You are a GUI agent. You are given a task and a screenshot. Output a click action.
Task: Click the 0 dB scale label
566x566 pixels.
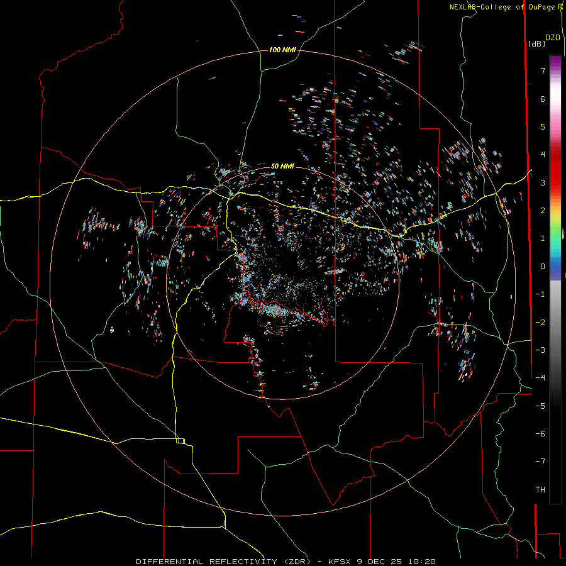point(543,267)
